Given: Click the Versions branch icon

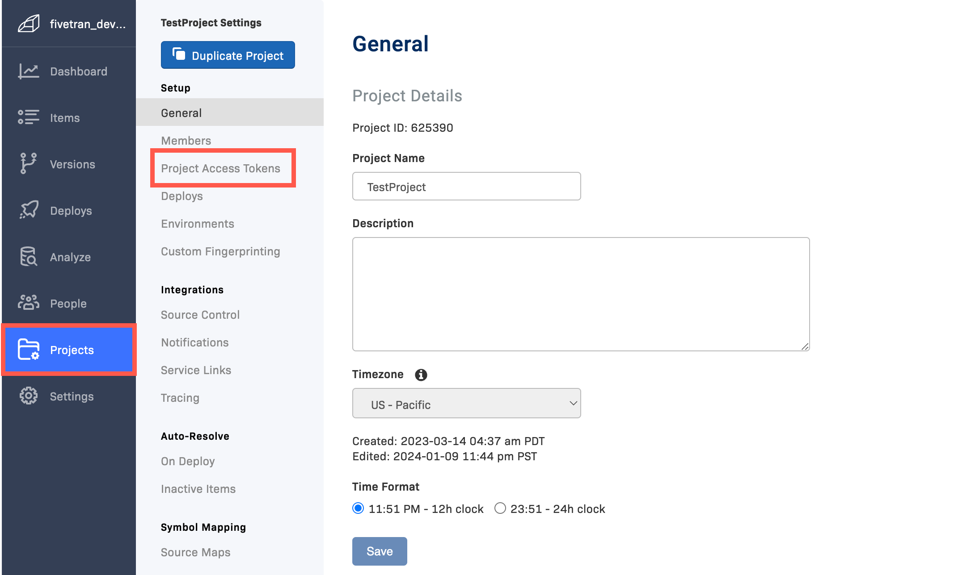Looking at the screenshot, I should [x=29, y=163].
